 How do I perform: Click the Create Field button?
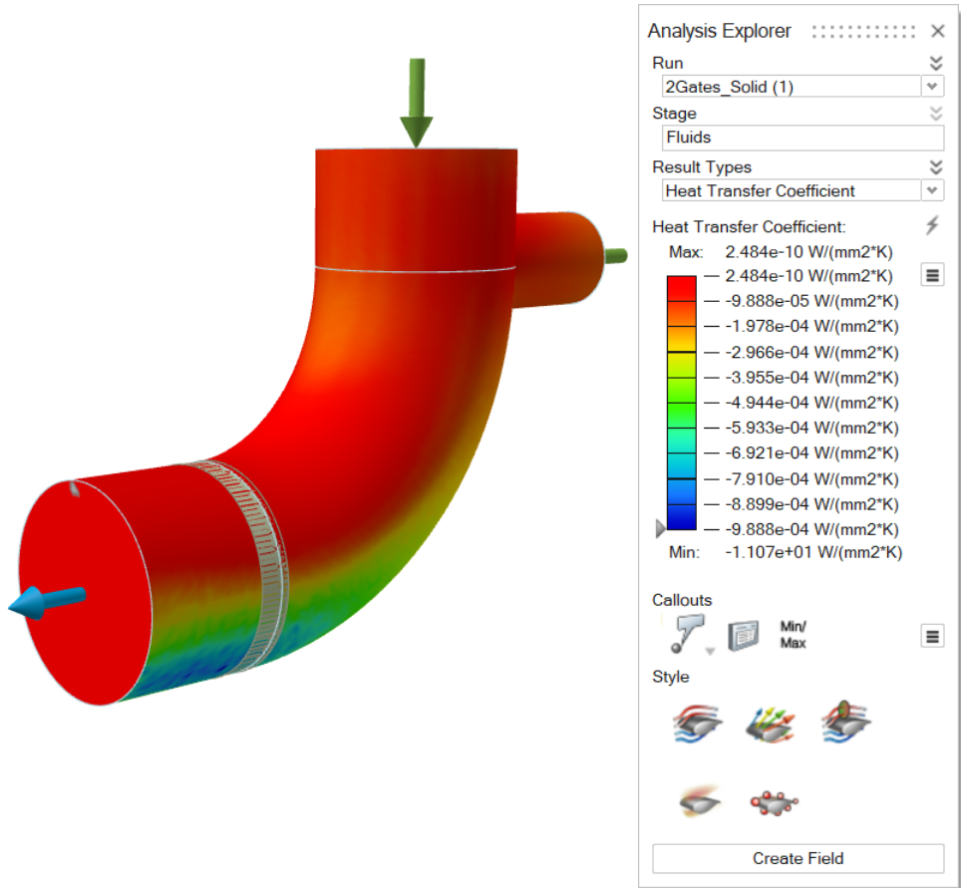(798, 858)
